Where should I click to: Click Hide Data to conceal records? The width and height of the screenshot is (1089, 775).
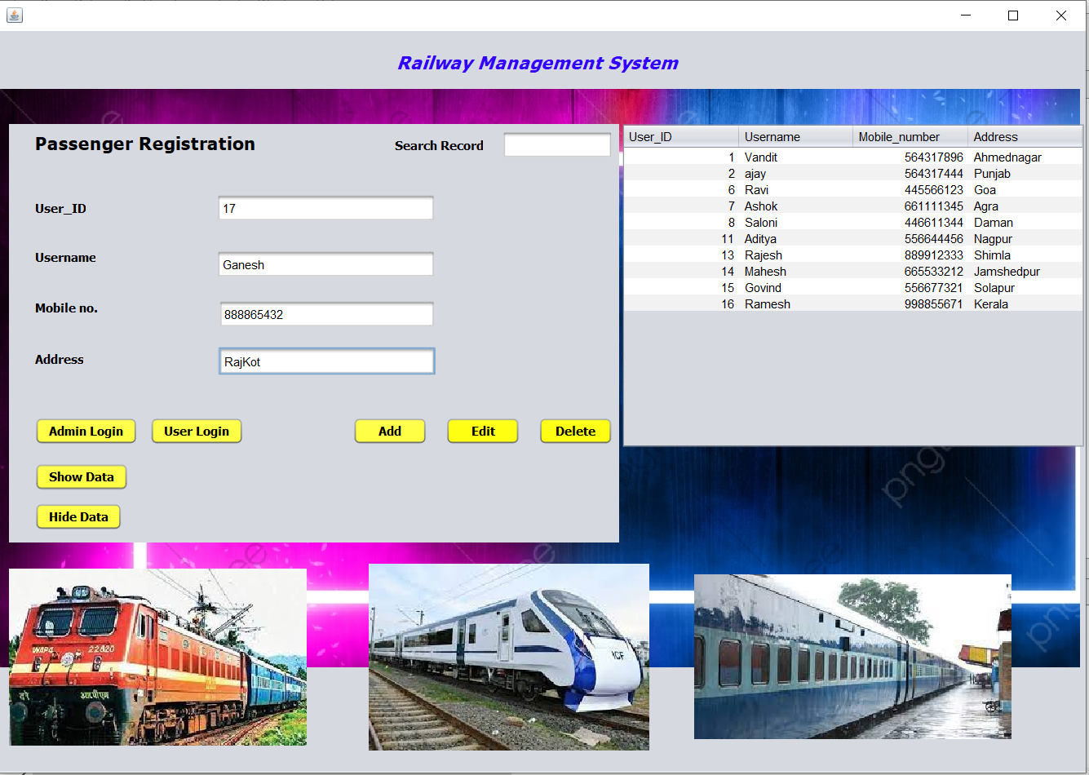tap(78, 516)
